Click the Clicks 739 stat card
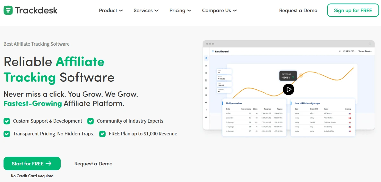The image size is (381, 182). [x=224, y=71]
